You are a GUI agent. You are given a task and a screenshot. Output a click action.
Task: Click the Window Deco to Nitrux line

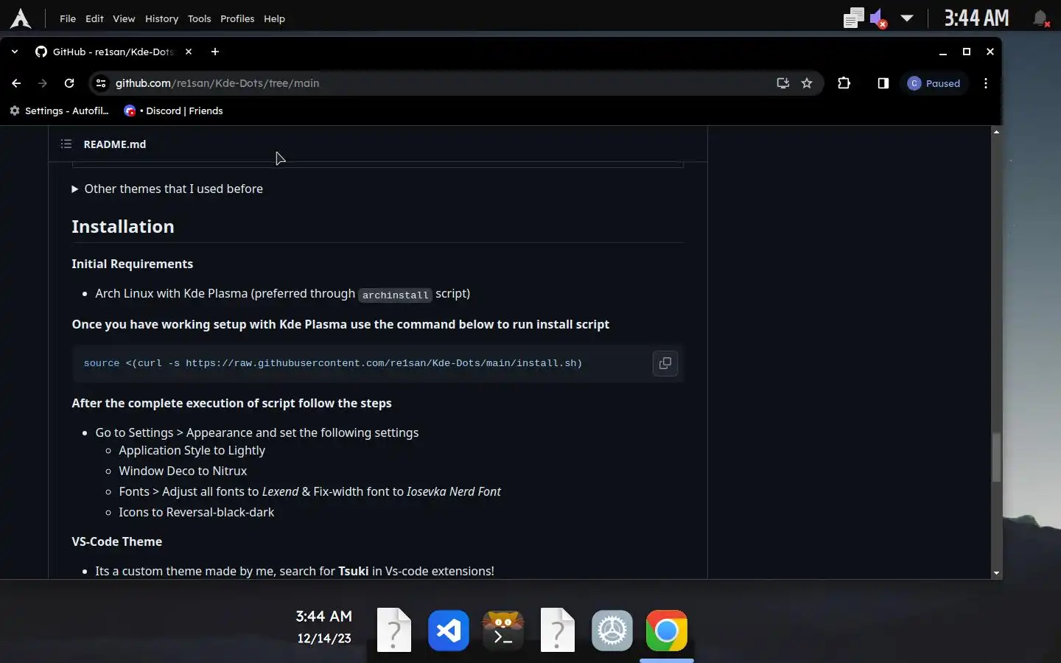(183, 471)
